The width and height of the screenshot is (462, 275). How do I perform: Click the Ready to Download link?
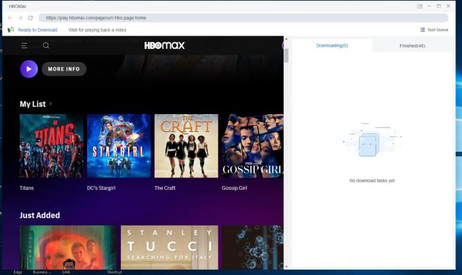pos(38,30)
